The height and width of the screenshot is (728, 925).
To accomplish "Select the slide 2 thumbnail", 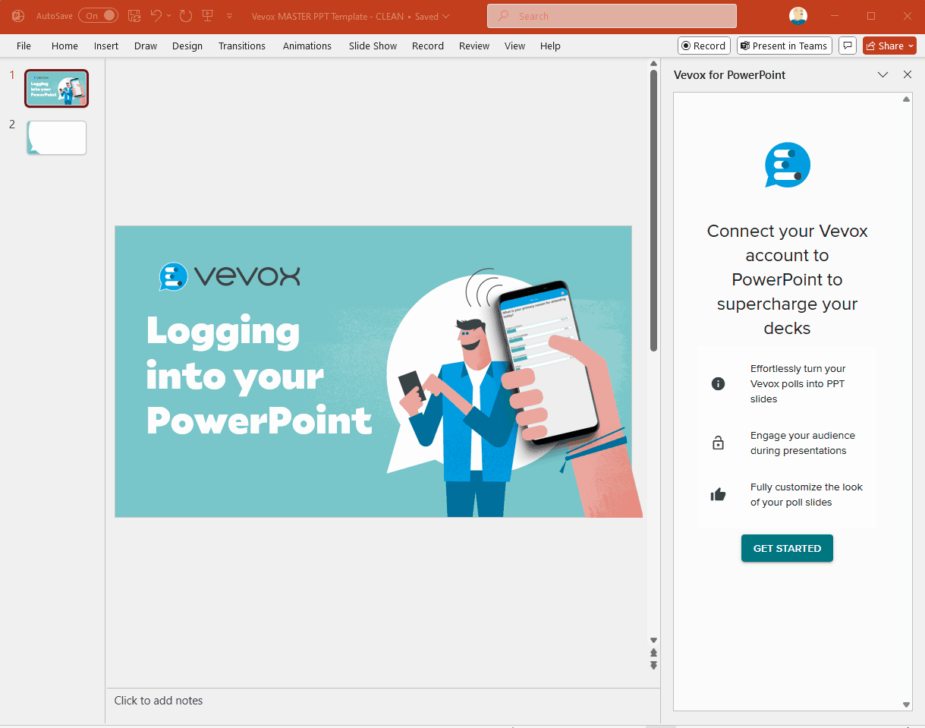I will [57, 138].
